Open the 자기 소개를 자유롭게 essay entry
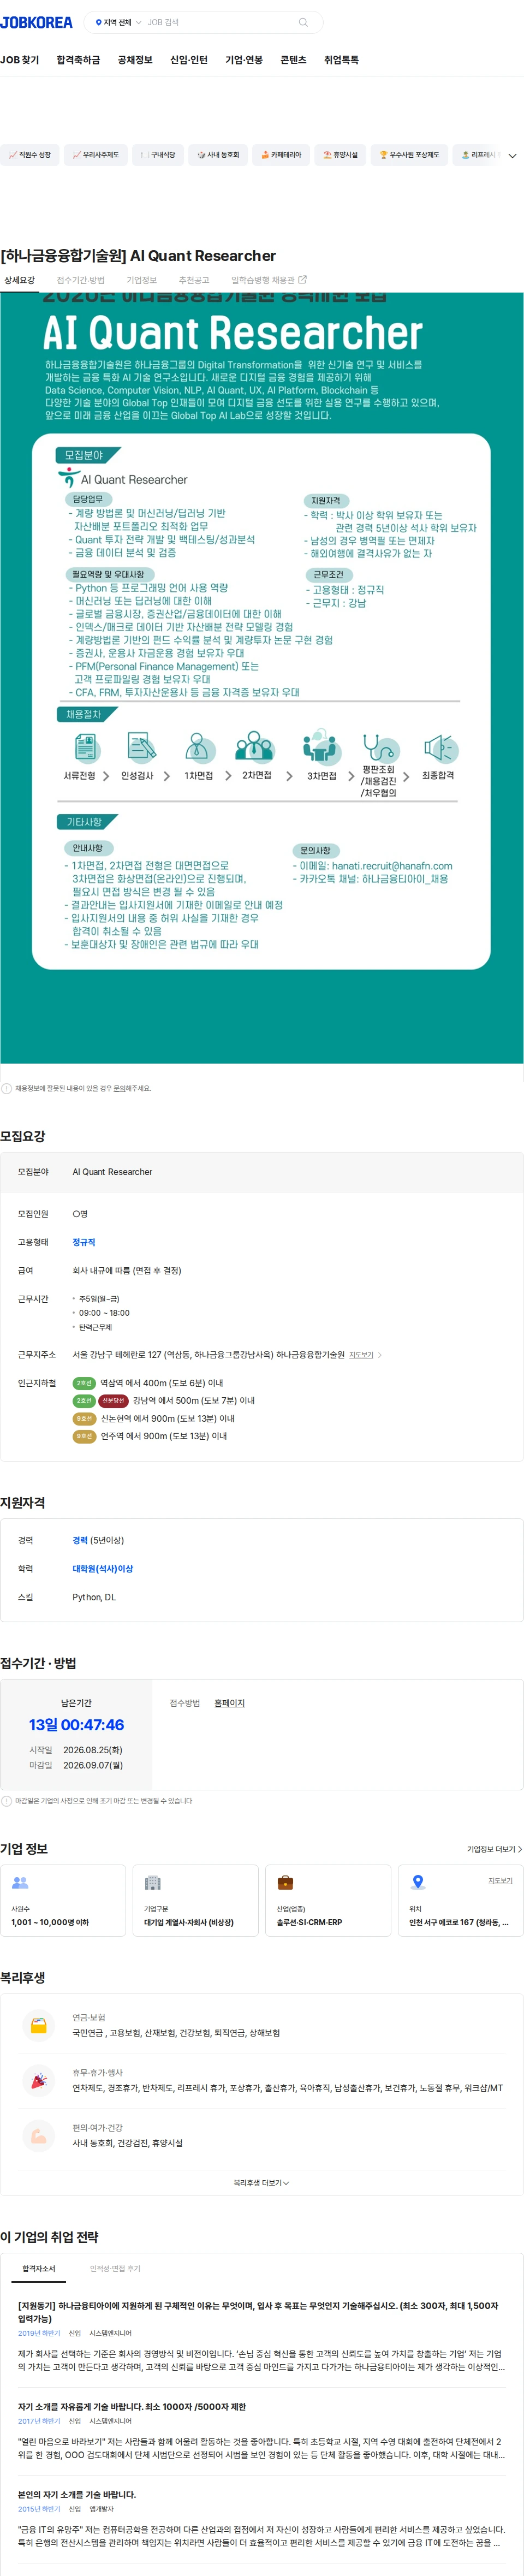 coord(132,2407)
